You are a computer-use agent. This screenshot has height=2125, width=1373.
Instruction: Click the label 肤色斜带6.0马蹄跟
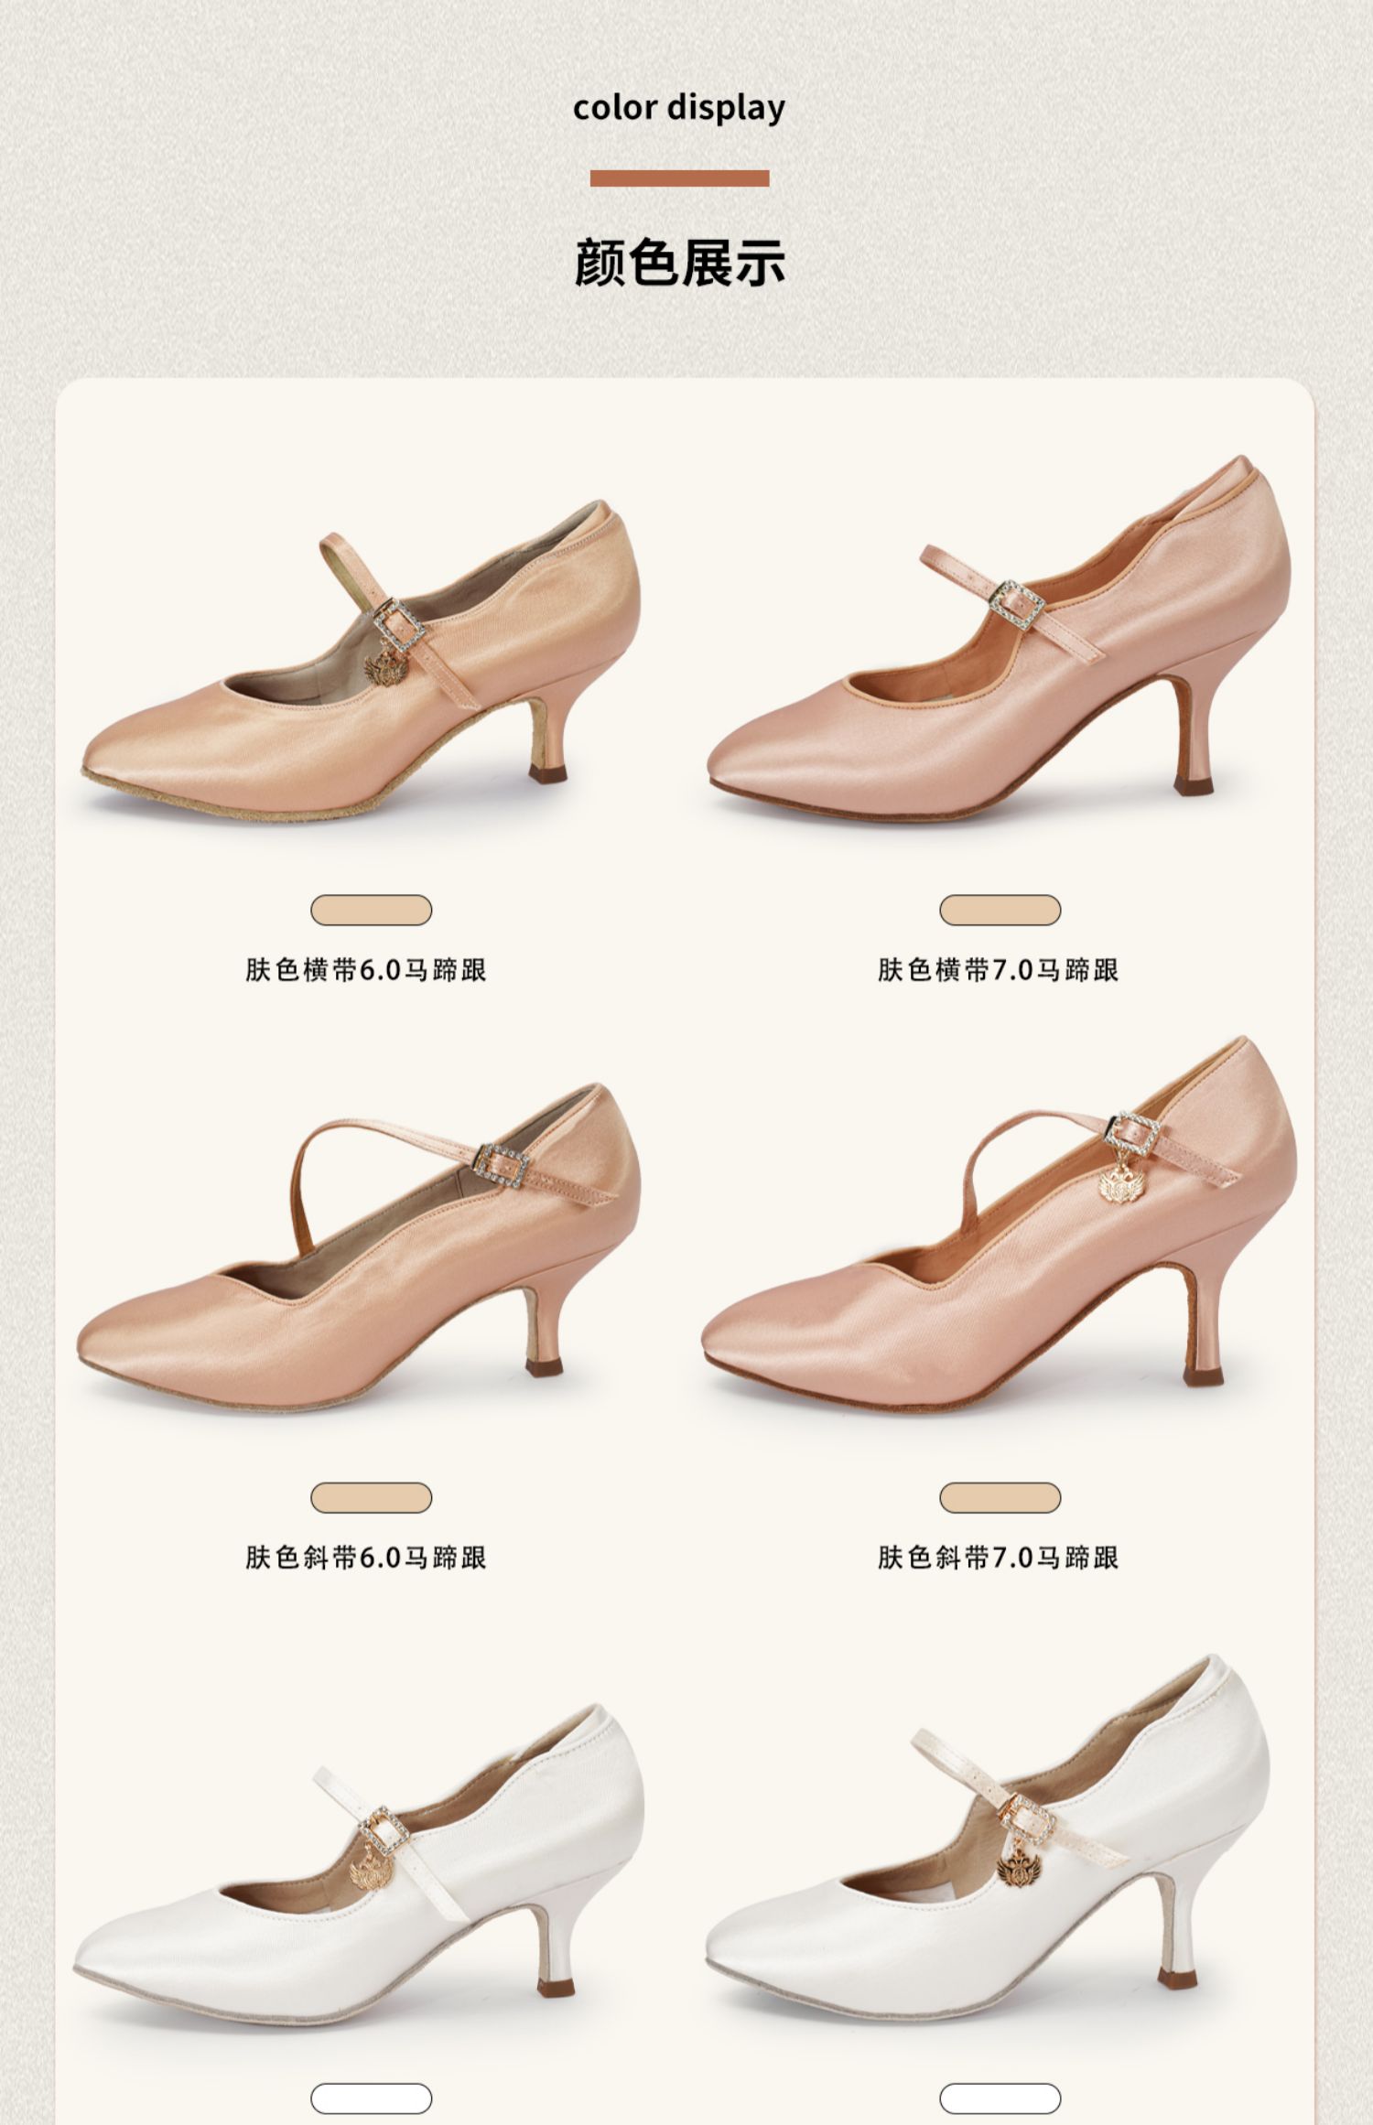coord(365,1558)
